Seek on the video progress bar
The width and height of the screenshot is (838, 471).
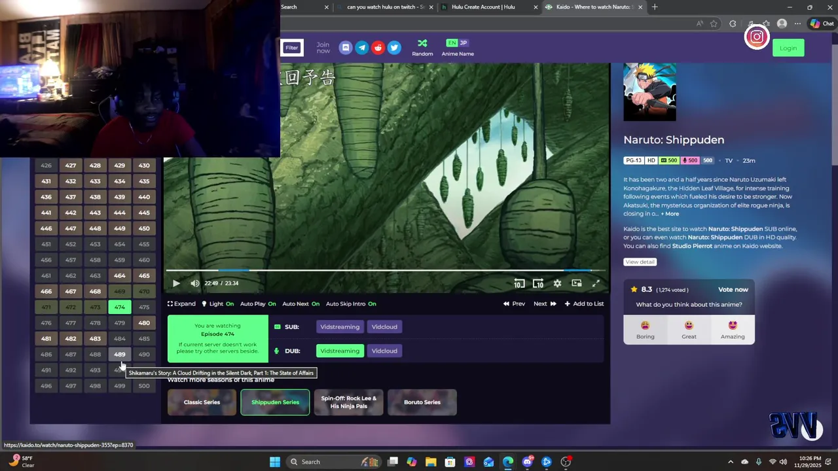coord(386,270)
